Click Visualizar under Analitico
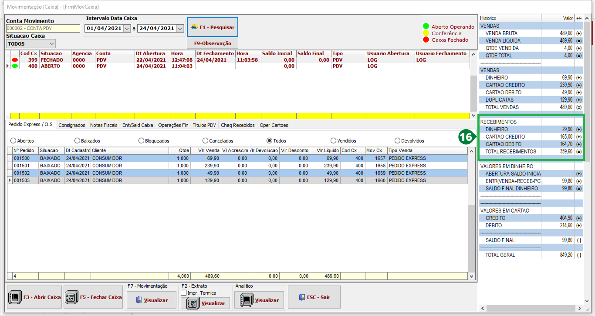The width and height of the screenshot is (595, 316). click(259, 300)
